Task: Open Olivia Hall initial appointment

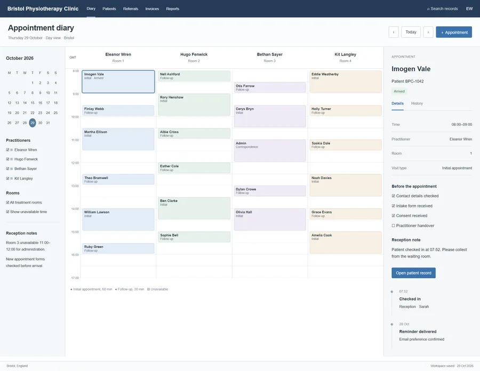Action: pyautogui.click(x=270, y=220)
